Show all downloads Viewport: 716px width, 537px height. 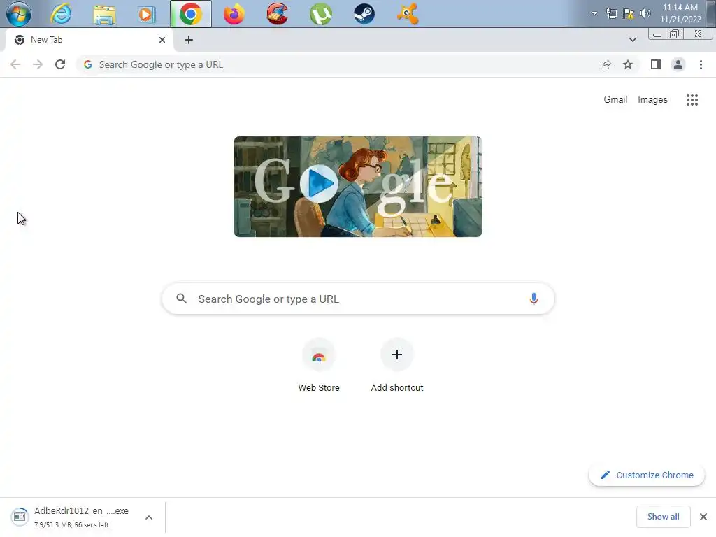pos(663,517)
